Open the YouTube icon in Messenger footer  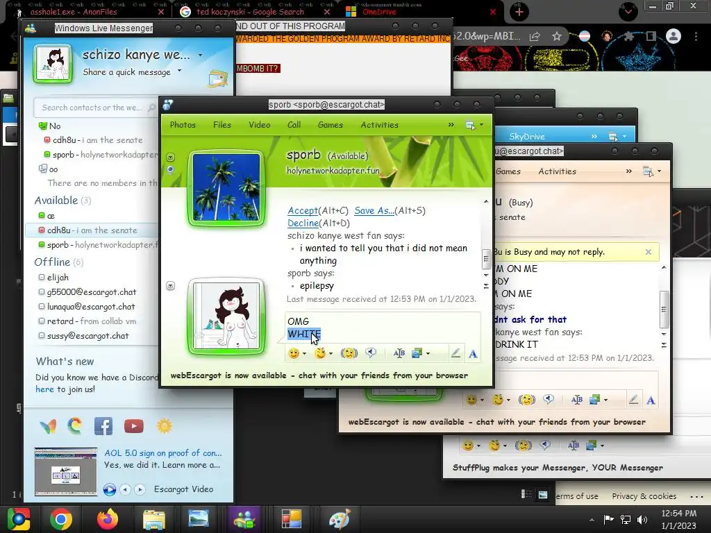(x=134, y=426)
